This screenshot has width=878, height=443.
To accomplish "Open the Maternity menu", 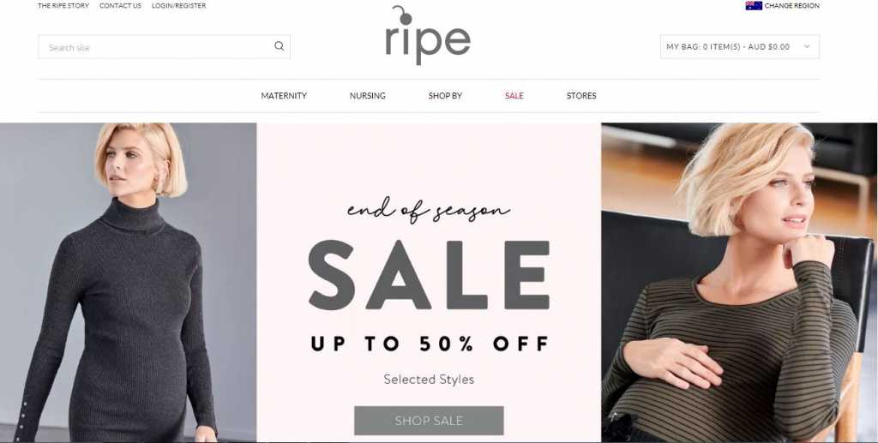I will [284, 96].
